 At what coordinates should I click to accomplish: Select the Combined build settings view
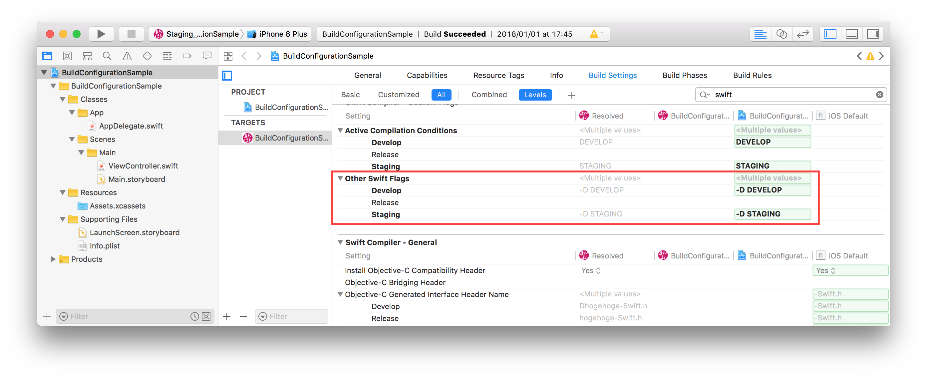pos(489,95)
